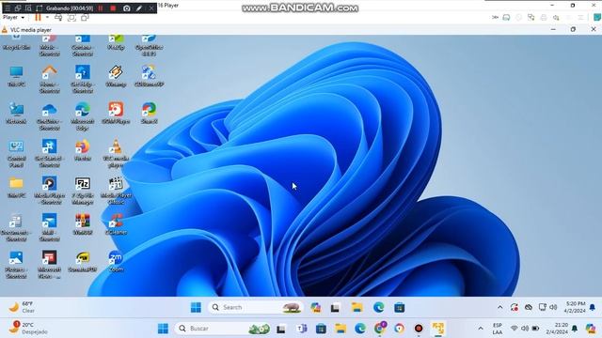Viewport: 602px width, 338px height.
Task: Send Ctrl+Alt+Del from the Player toolbar
Action: [58, 18]
